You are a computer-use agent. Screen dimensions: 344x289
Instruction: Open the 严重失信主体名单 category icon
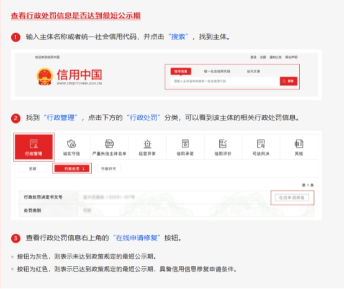pyautogui.click(x=109, y=144)
